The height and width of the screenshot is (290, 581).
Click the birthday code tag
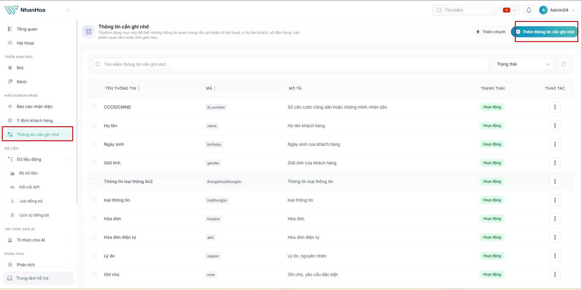(214, 144)
